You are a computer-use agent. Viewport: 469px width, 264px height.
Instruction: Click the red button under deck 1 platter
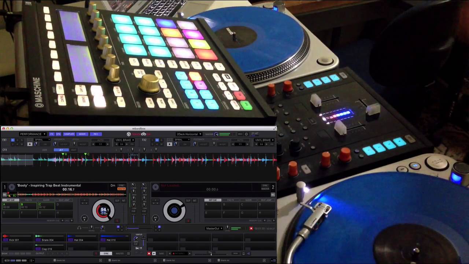click(117, 220)
